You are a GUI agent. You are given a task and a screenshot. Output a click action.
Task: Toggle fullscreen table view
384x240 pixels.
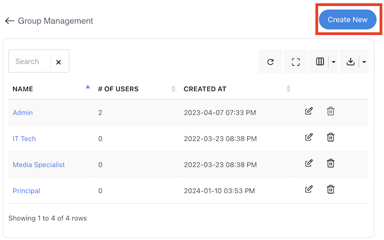(296, 62)
